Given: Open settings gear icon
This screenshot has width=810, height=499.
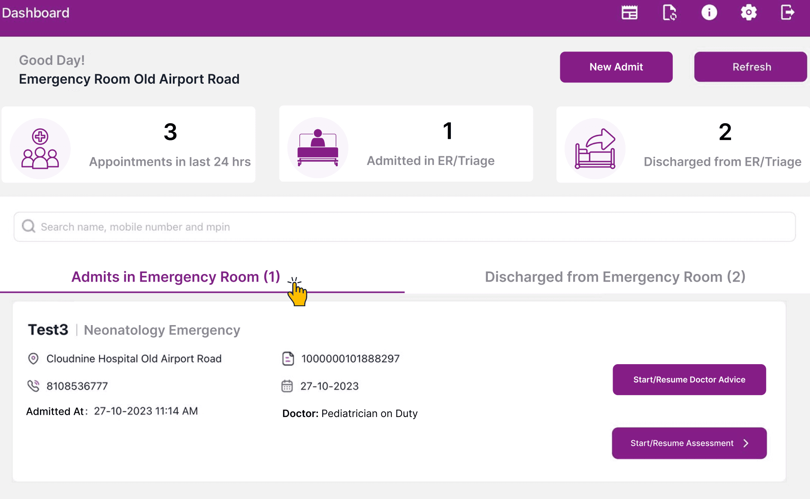Looking at the screenshot, I should pyautogui.click(x=749, y=12).
